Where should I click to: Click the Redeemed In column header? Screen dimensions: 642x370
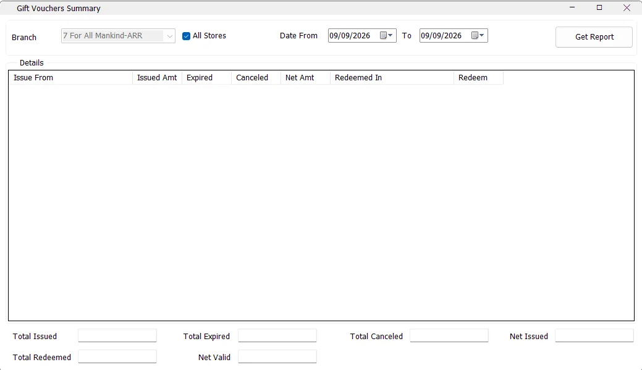tap(392, 78)
